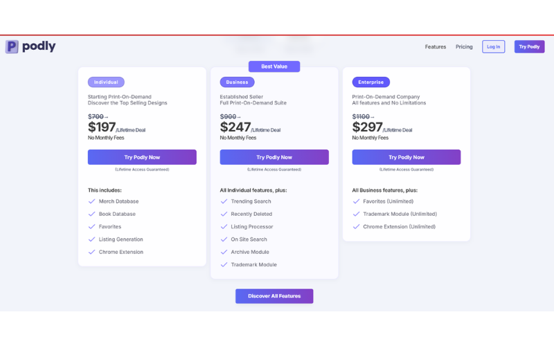This screenshot has height=346, width=554.
Task: Click the $247 lifetime price
Action: click(x=235, y=127)
